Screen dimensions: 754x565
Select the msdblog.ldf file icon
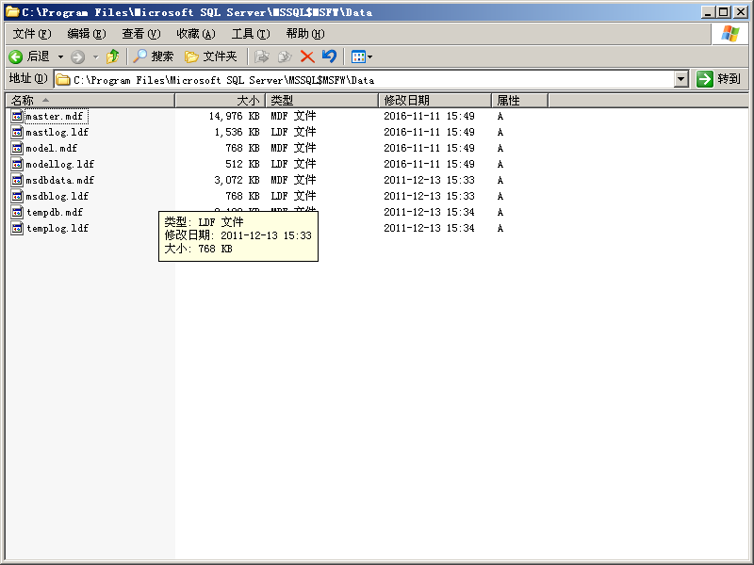(x=17, y=196)
